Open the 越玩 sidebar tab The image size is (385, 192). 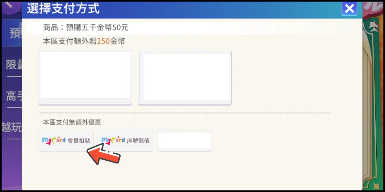click(12, 127)
